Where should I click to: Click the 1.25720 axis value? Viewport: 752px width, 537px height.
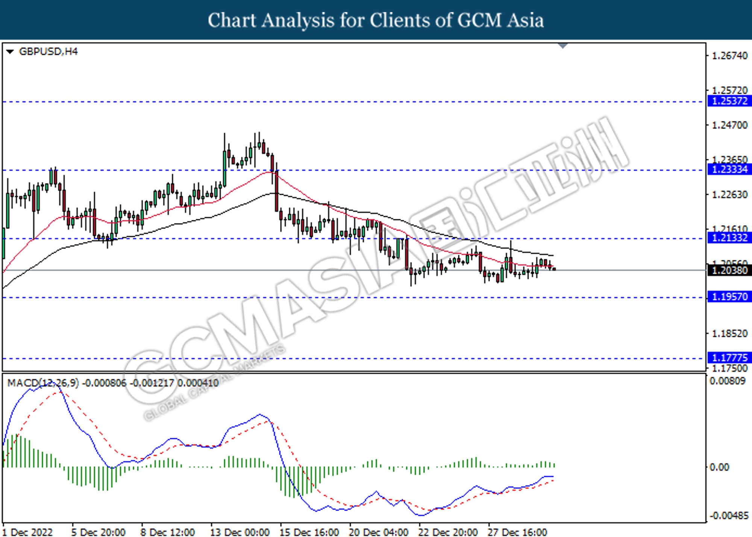click(730, 91)
